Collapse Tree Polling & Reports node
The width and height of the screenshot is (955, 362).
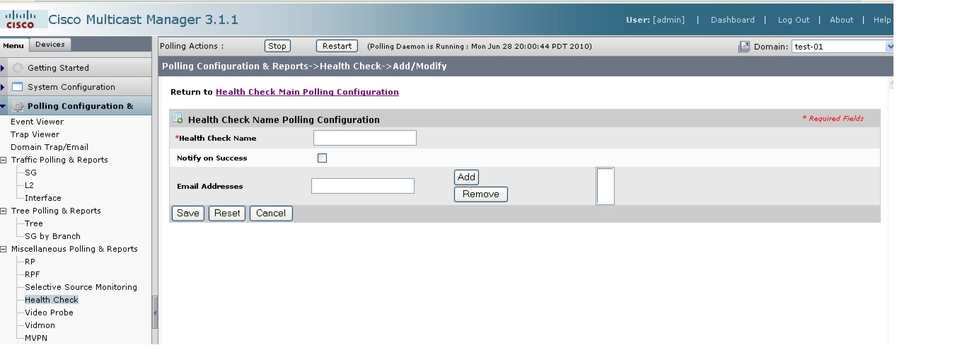[x=4, y=211]
